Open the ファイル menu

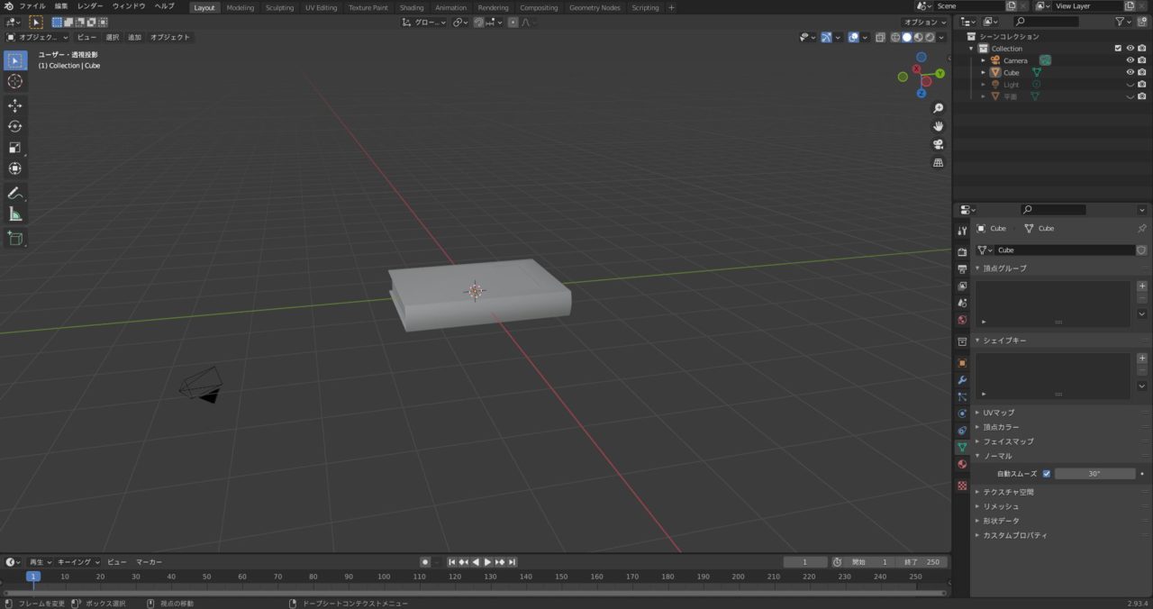pos(32,6)
